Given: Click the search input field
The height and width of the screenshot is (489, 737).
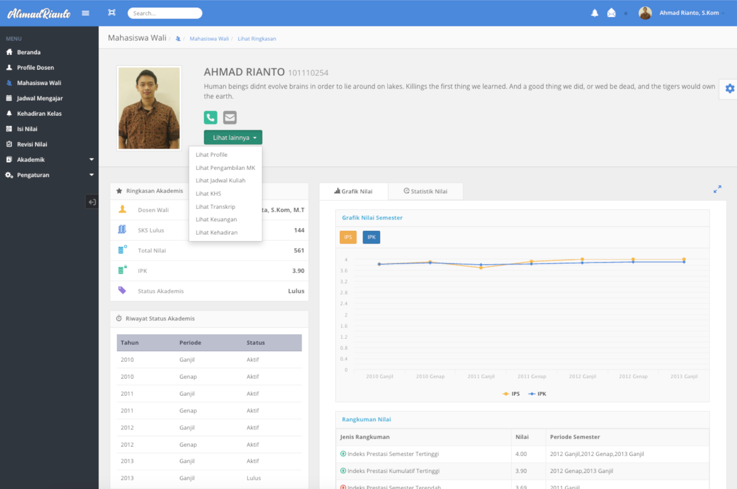Looking at the screenshot, I should tap(165, 13).
